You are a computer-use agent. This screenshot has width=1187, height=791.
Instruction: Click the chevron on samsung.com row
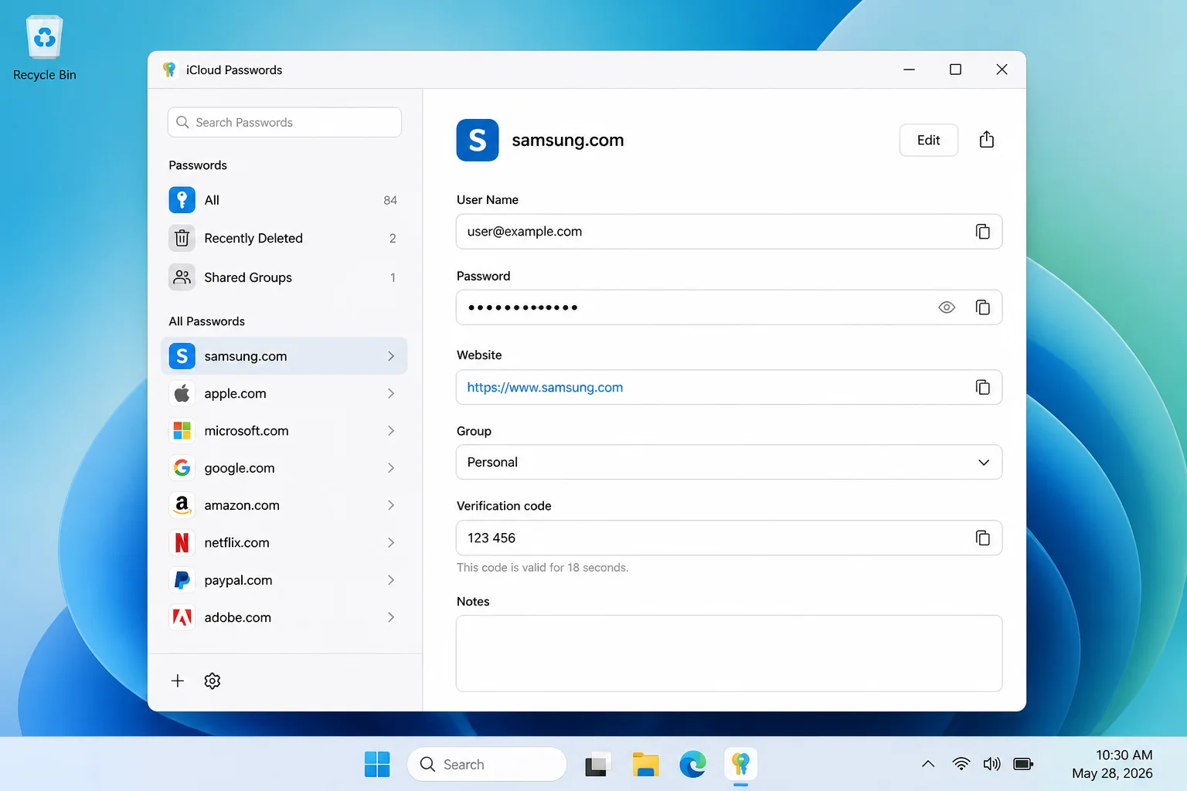pos(391,356)
